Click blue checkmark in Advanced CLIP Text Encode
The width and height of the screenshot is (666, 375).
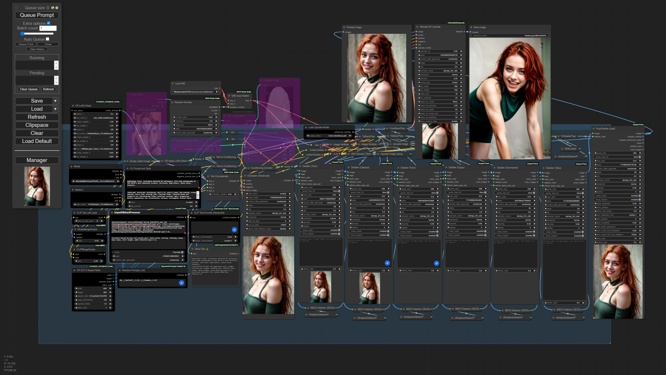234,230
